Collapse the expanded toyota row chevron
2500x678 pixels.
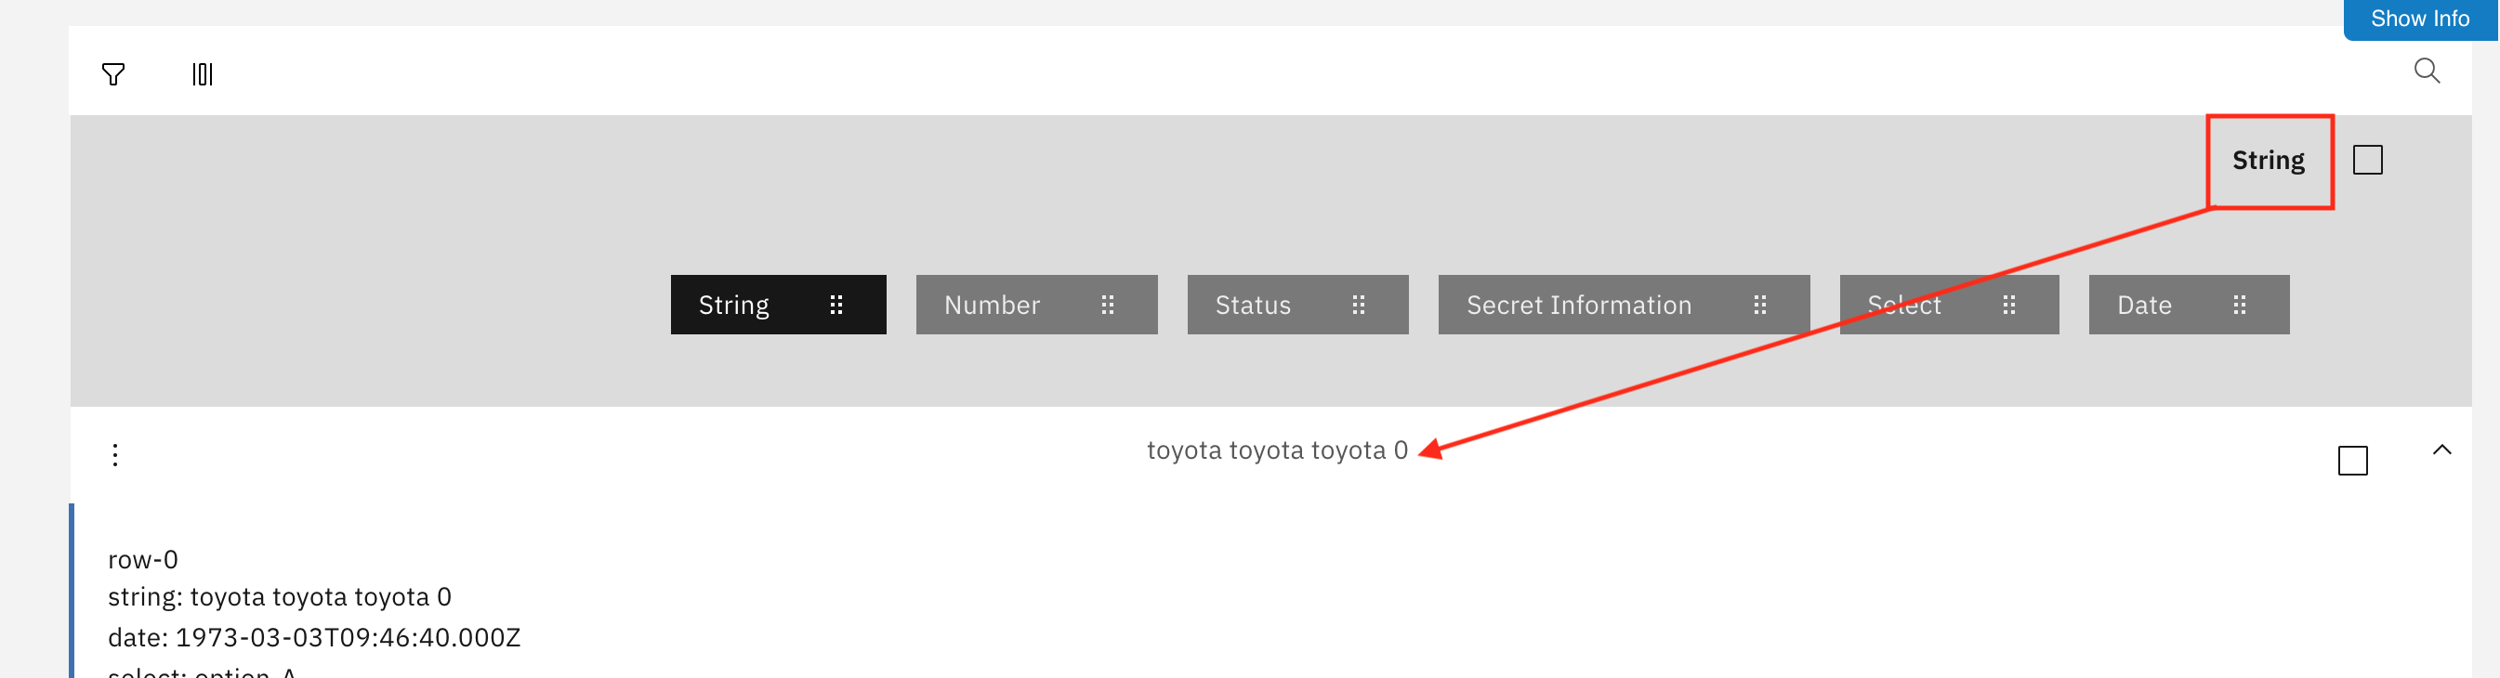coord(2441,450)
